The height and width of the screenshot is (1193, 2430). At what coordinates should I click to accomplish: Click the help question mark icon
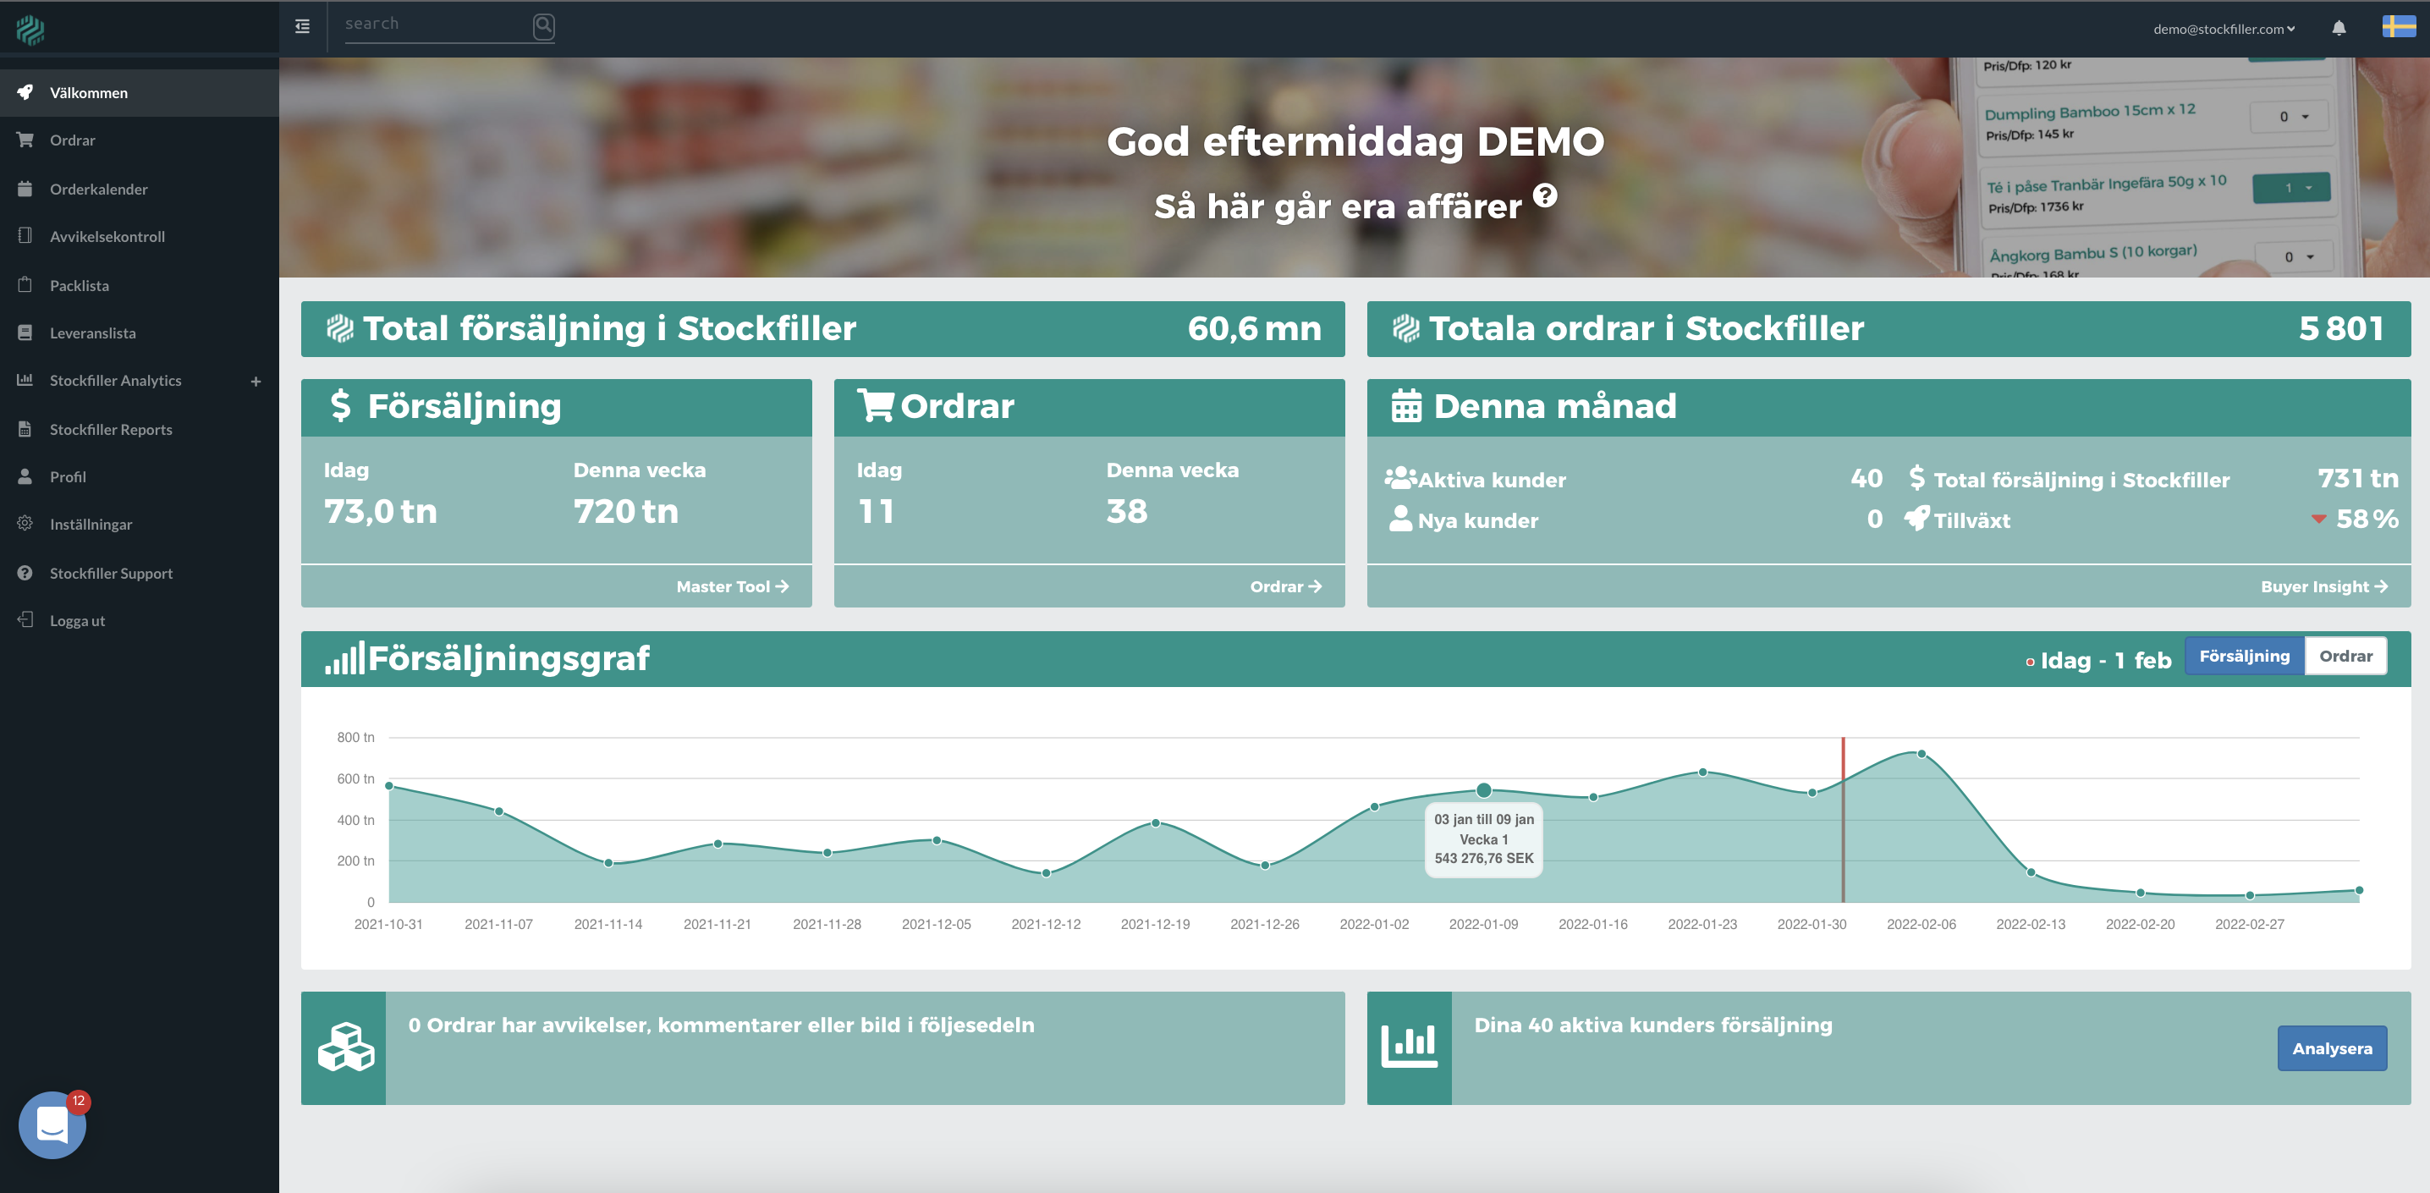tap(1544, 195)
